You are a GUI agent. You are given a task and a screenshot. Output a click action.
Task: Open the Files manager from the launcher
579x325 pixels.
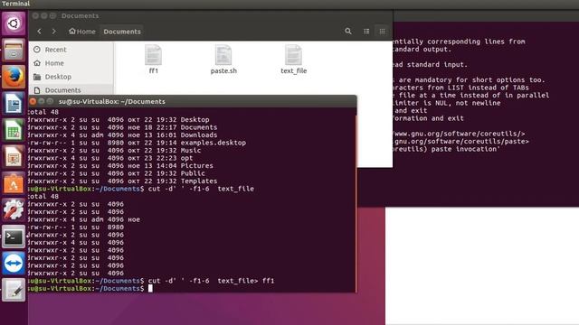click(x=14, y=51)
